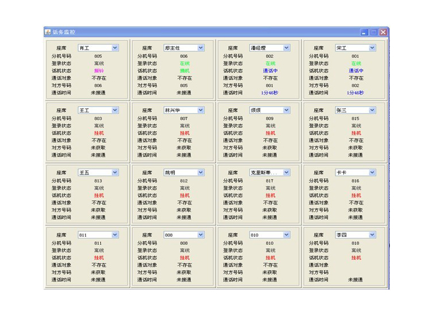
Task: Click 对方号码 value 801 in 潘经理 panel
Action: pyautogui.click(x=269, y=85)
